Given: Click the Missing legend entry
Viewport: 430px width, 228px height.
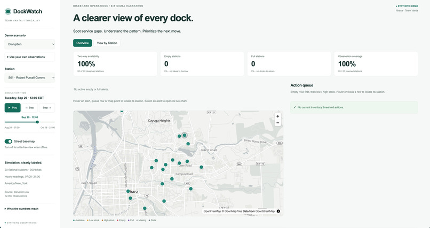Looking at the screenshot, I should tap(141, 221).
